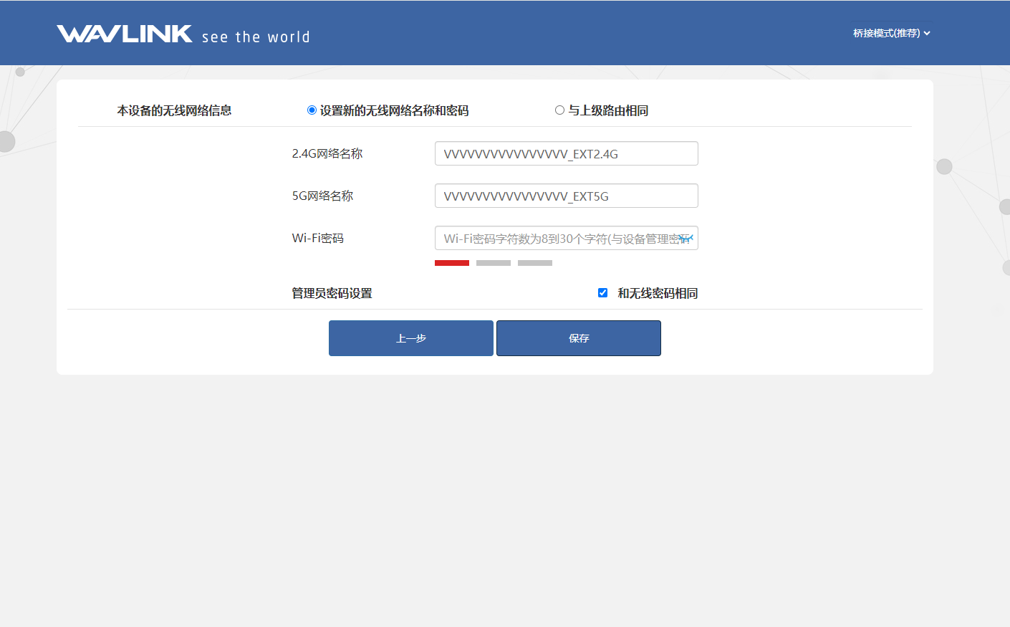This screenshot has height=627, width=1010.
Task: Save settings with the 保存 button
Action: (x=578, y=338)
